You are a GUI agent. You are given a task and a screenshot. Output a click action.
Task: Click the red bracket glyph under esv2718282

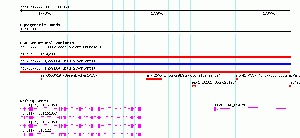click(194, 86)
